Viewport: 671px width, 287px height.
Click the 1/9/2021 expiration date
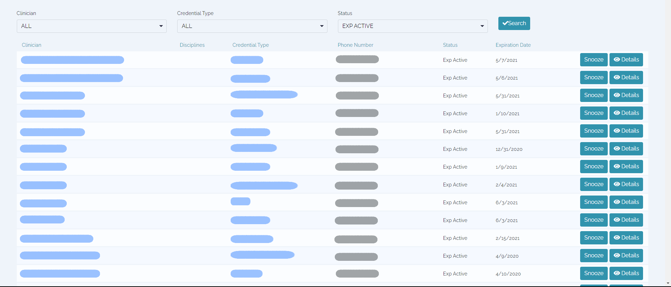(x=506, y=167)
